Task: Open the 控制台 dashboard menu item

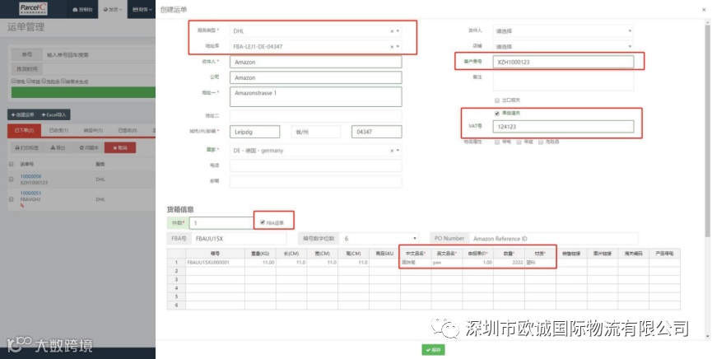Action: 82,10
